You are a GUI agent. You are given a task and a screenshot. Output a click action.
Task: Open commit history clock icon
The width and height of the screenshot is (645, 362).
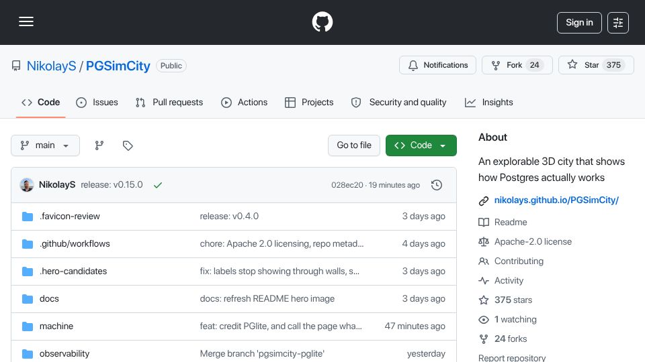[x=437, y=185]
